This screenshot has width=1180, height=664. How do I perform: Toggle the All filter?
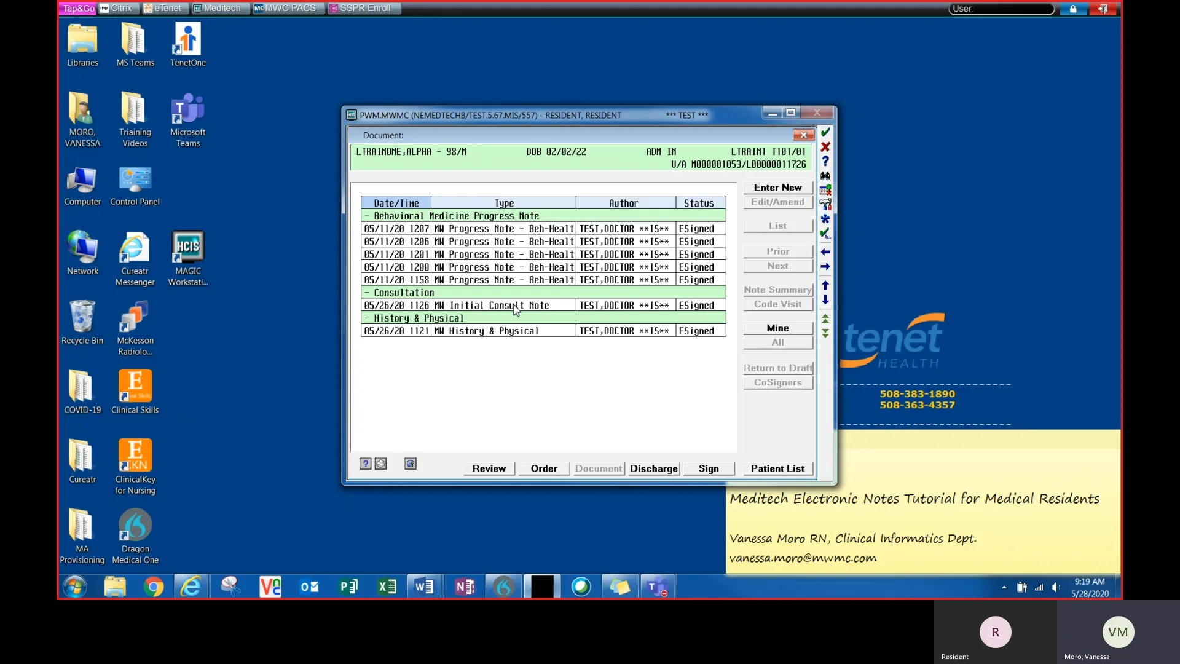pyautogui.click(x=777, y=342)
